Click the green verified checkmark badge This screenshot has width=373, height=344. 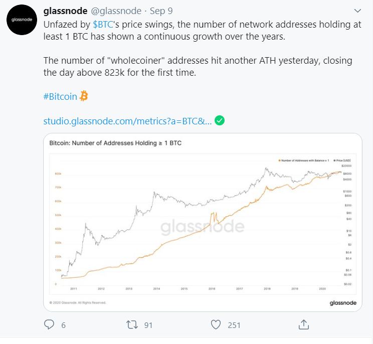tap(219, 120)
